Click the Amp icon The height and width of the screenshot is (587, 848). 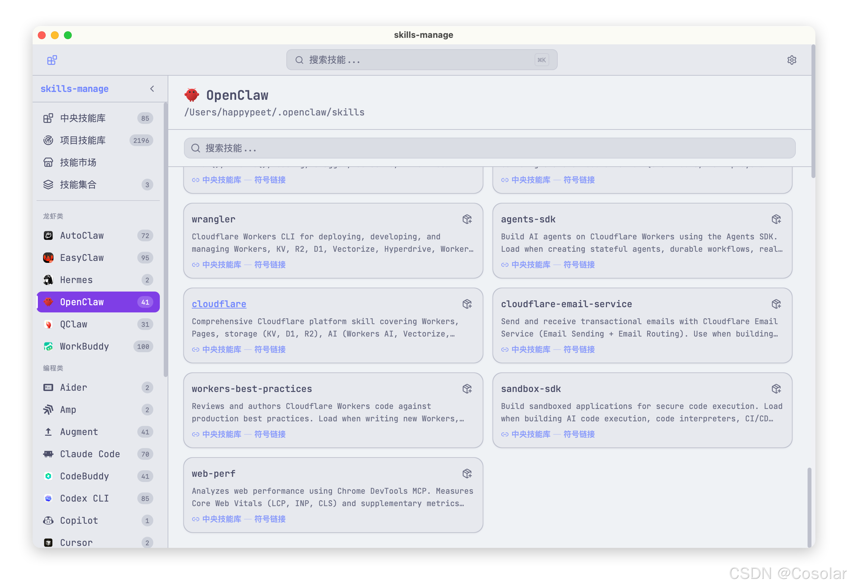48,409
